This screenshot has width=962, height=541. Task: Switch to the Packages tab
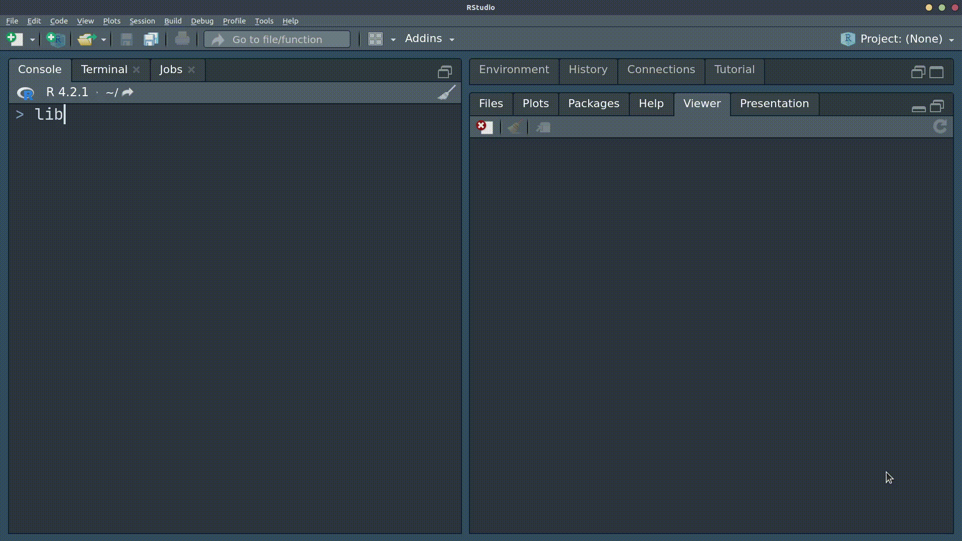(x=593, y=104)
